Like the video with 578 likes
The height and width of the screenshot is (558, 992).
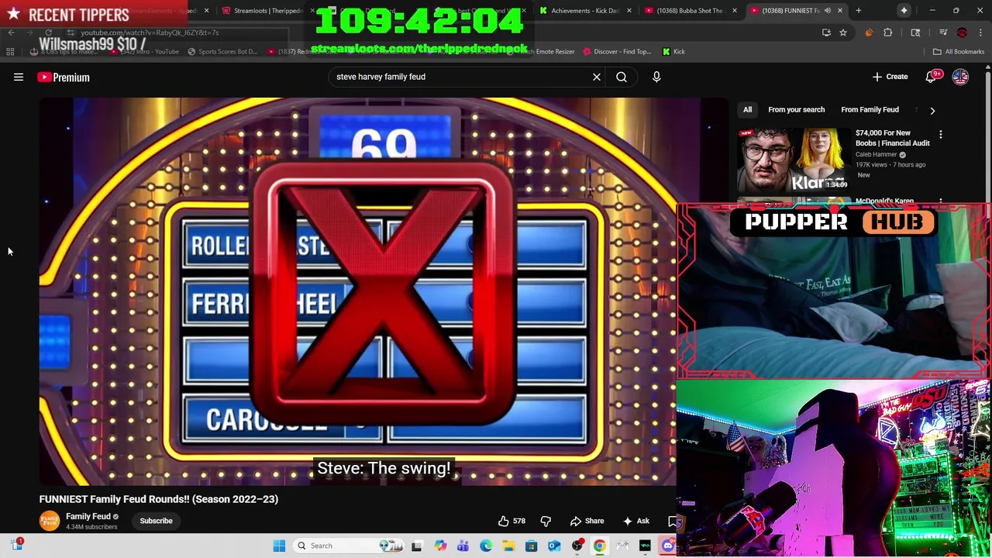[x=511, y=521]
